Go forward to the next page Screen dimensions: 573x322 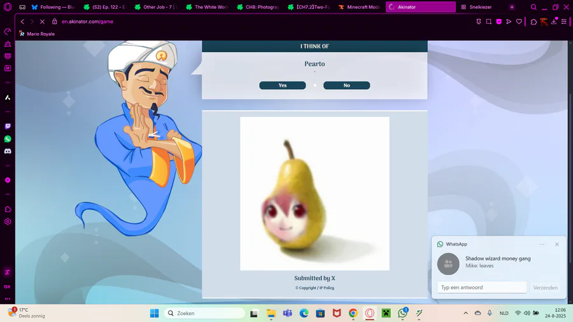pyautogui.click(x=32, y=22)
